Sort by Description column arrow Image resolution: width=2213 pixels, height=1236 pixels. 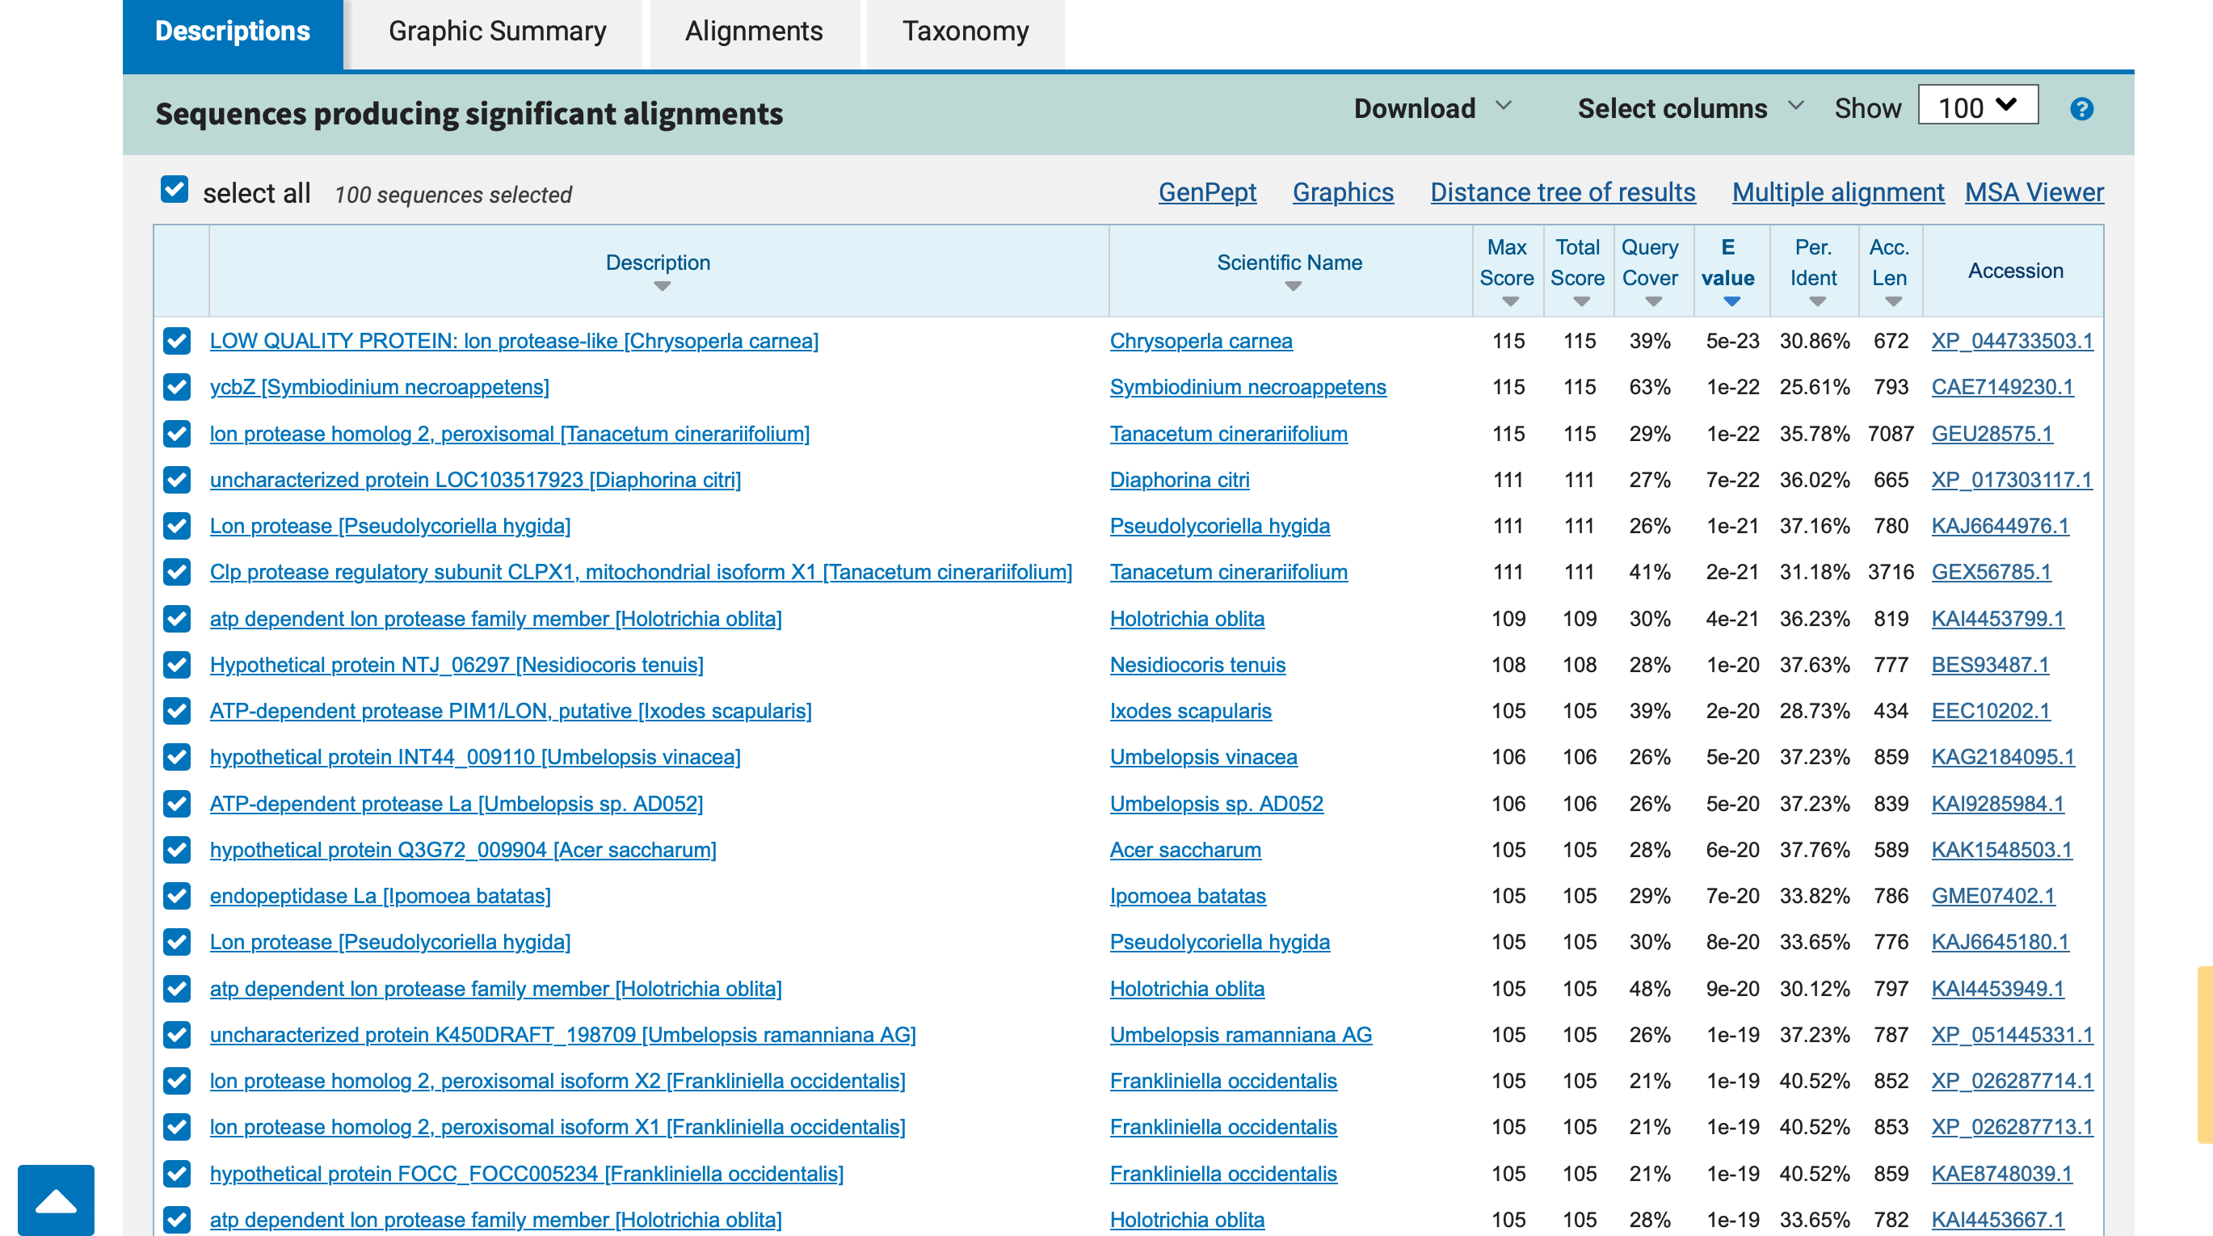point(662,286)
